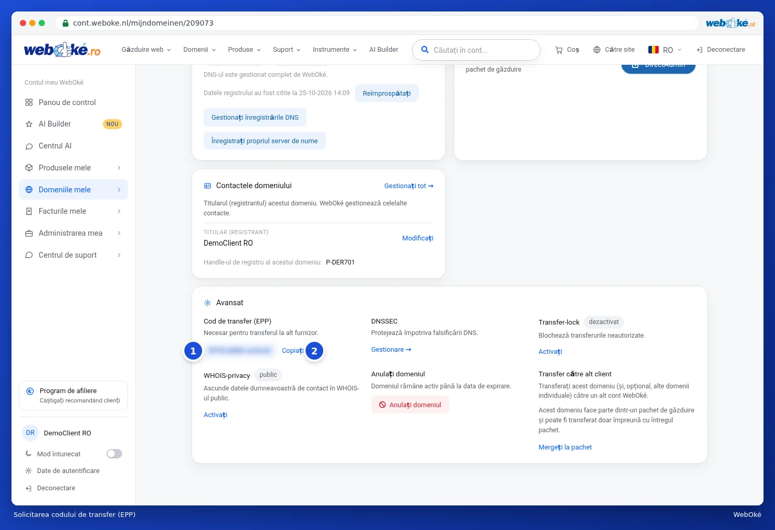775x530 pixels.
Task: Click the Facturile mele invoice icon
Action: coord(29,211)
